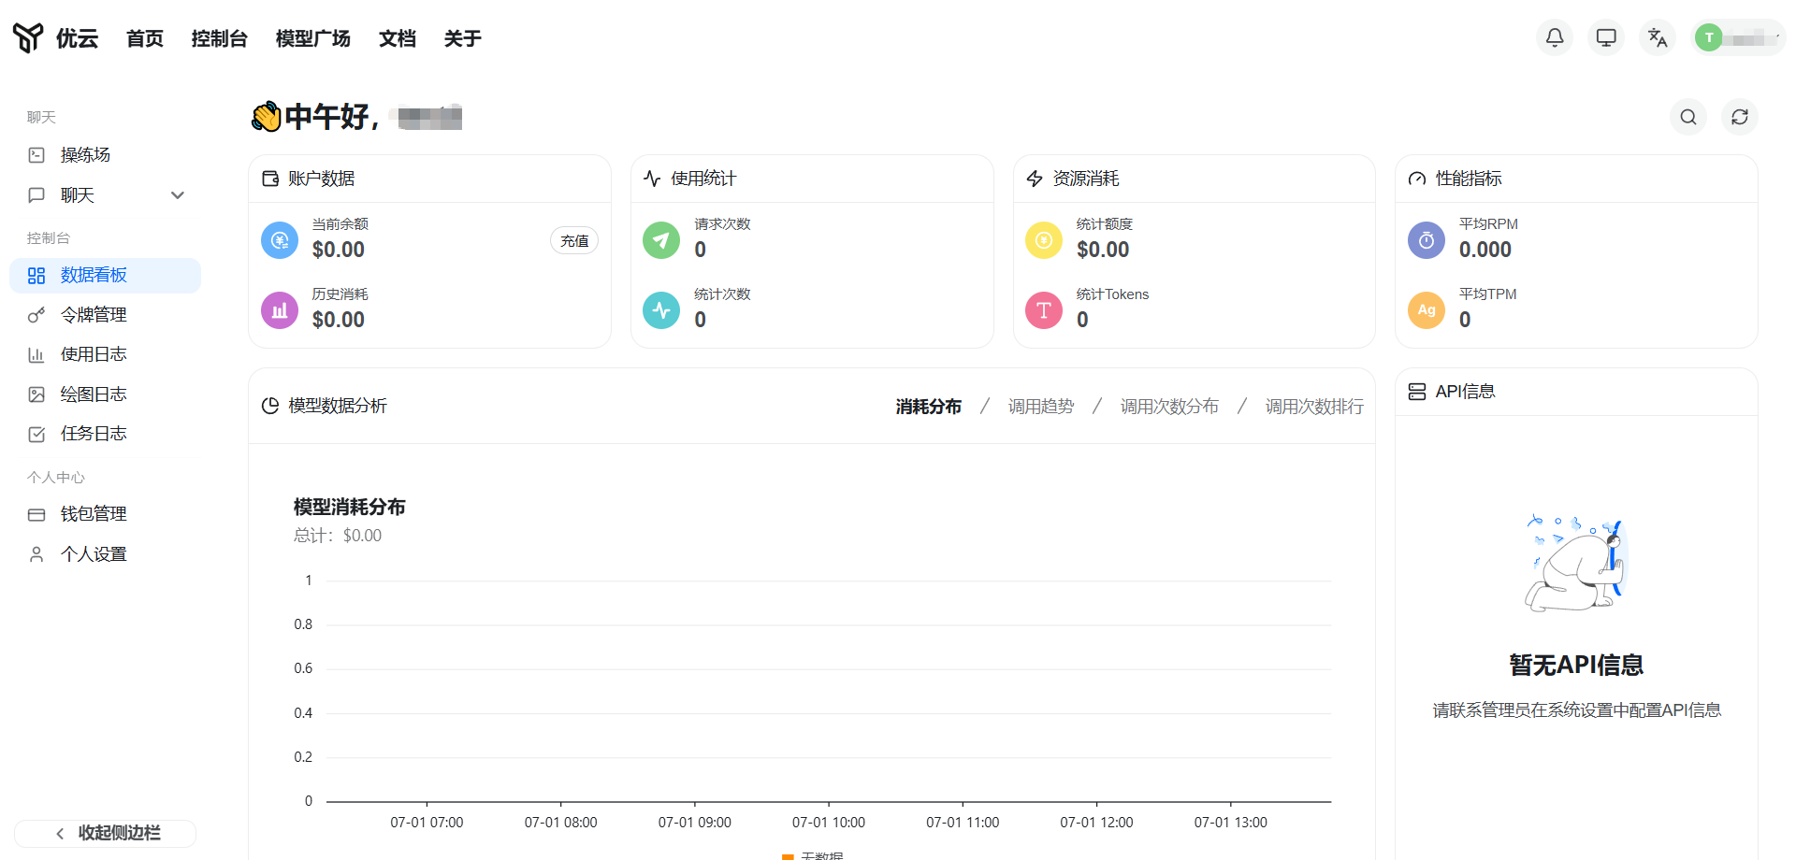Open 令牌管理 in the sidebar
The width and height of the screenshot is (1796, 860).
click(x=105, y=315)
